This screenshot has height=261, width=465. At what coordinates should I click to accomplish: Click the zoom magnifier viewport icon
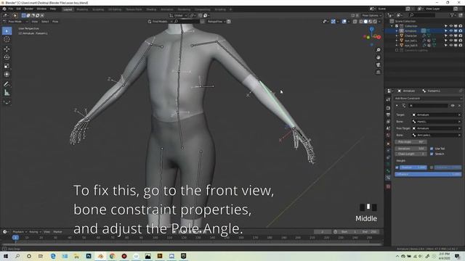(378, 50)
